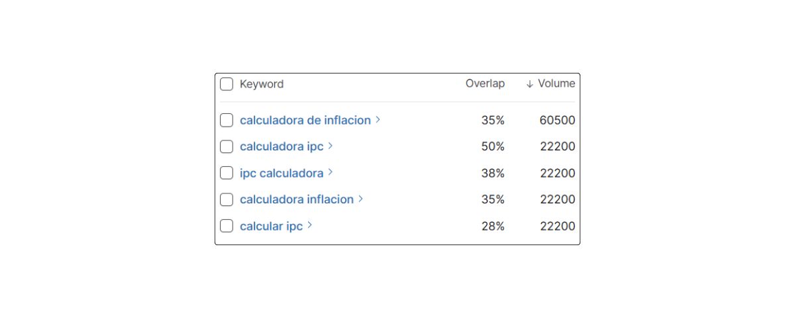Click the Keyword column header
The image size is (795, 318).
pyautogui.click(x=262, y=84)
